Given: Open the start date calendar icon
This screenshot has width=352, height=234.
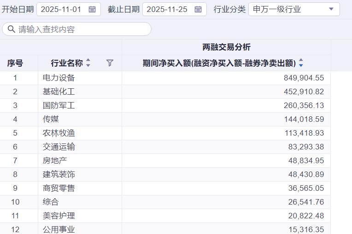Looking at the screenshot, I should tap(92, 9).
